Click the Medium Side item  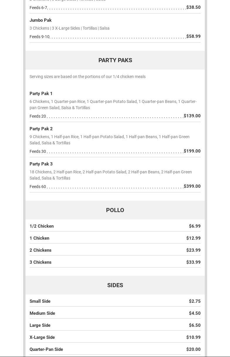point(42,313)
